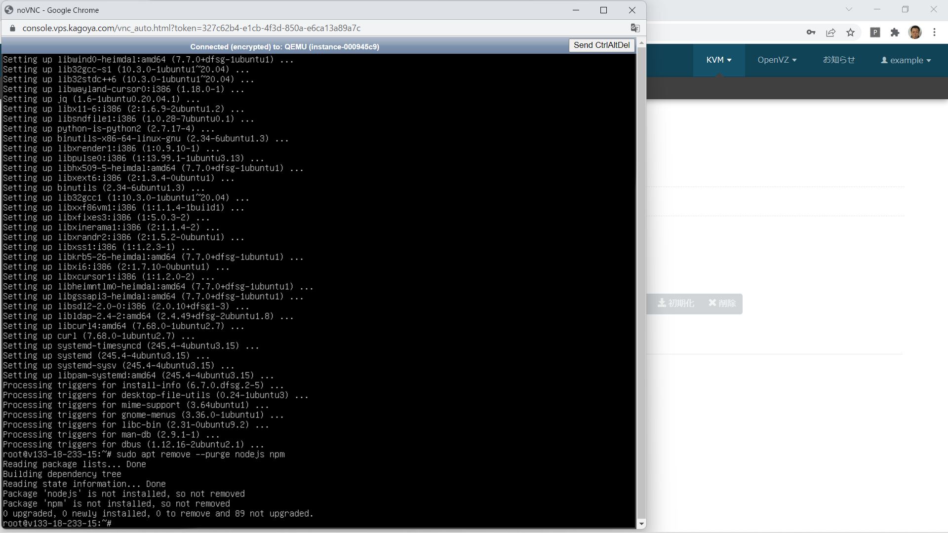Open Chrome's password manager key icon
Screen dimensions: 948x533
click(x=810, y=32)
